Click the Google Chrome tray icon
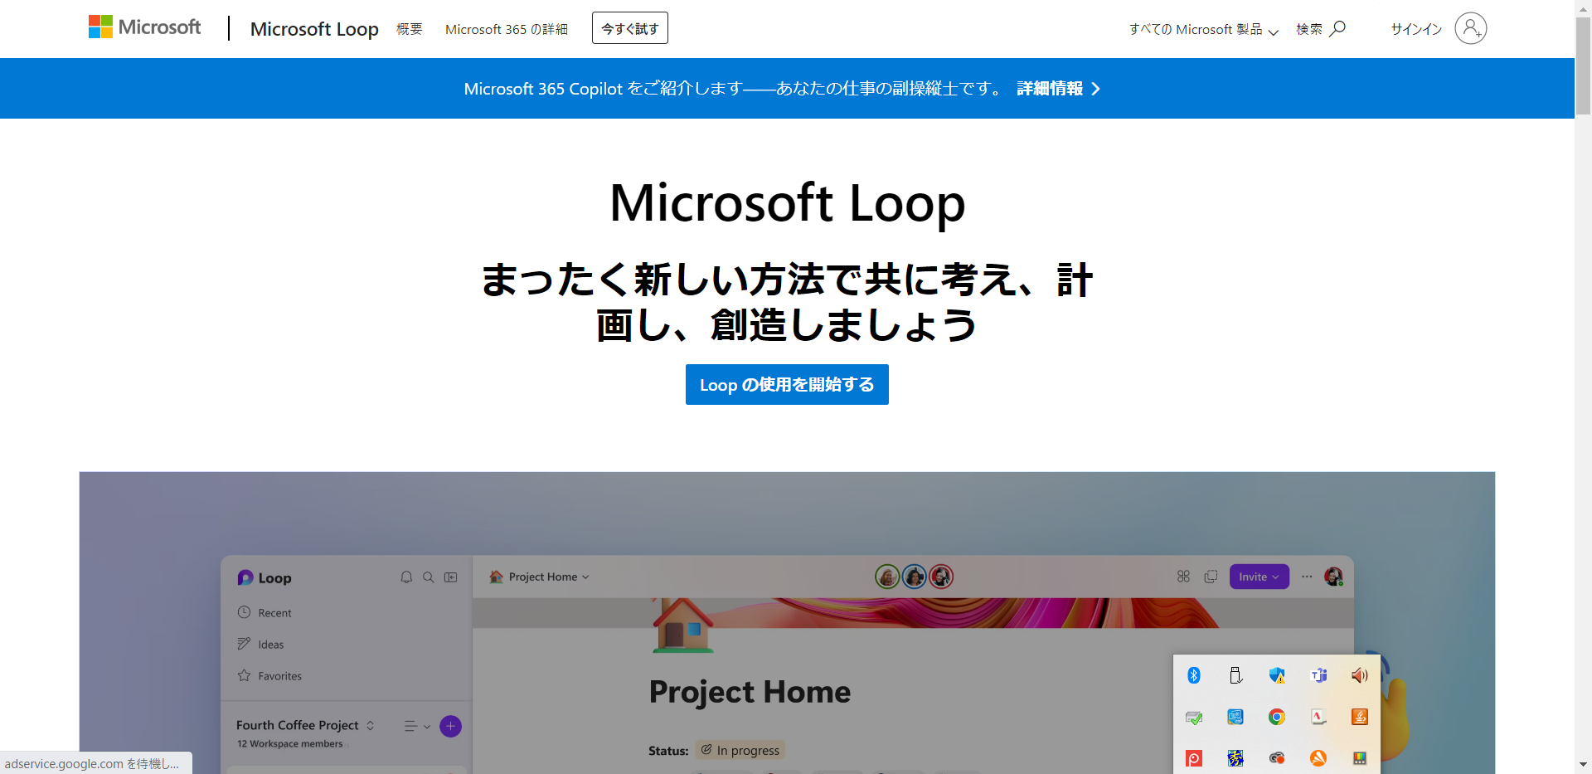 coord(1277,717)
